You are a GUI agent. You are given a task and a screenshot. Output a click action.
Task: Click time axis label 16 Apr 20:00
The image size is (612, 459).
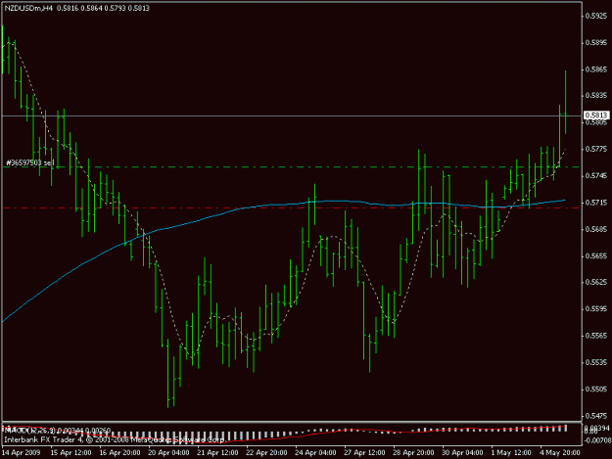coord(119,453)
